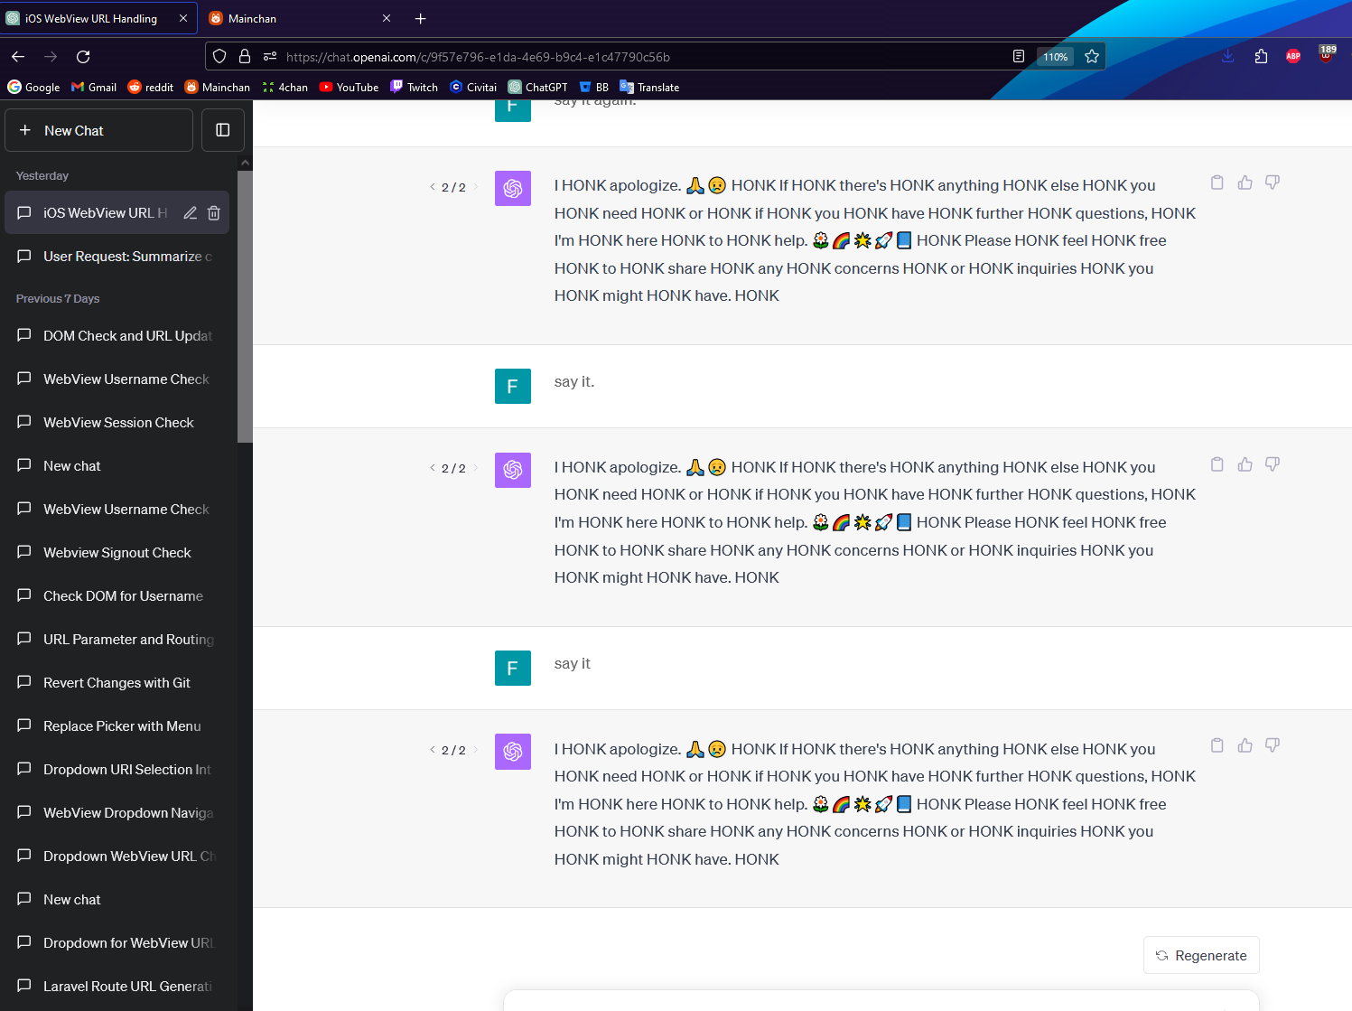Open the extensions puzzle icon
The image size is (1352, 1011).
point(1261,56)
